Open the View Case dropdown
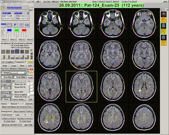 pyautogui.click(x=6, y=84)
